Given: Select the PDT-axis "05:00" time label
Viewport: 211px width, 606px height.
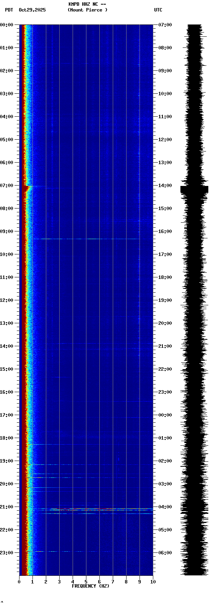Looking at the screenshot, I should [6, 140].
